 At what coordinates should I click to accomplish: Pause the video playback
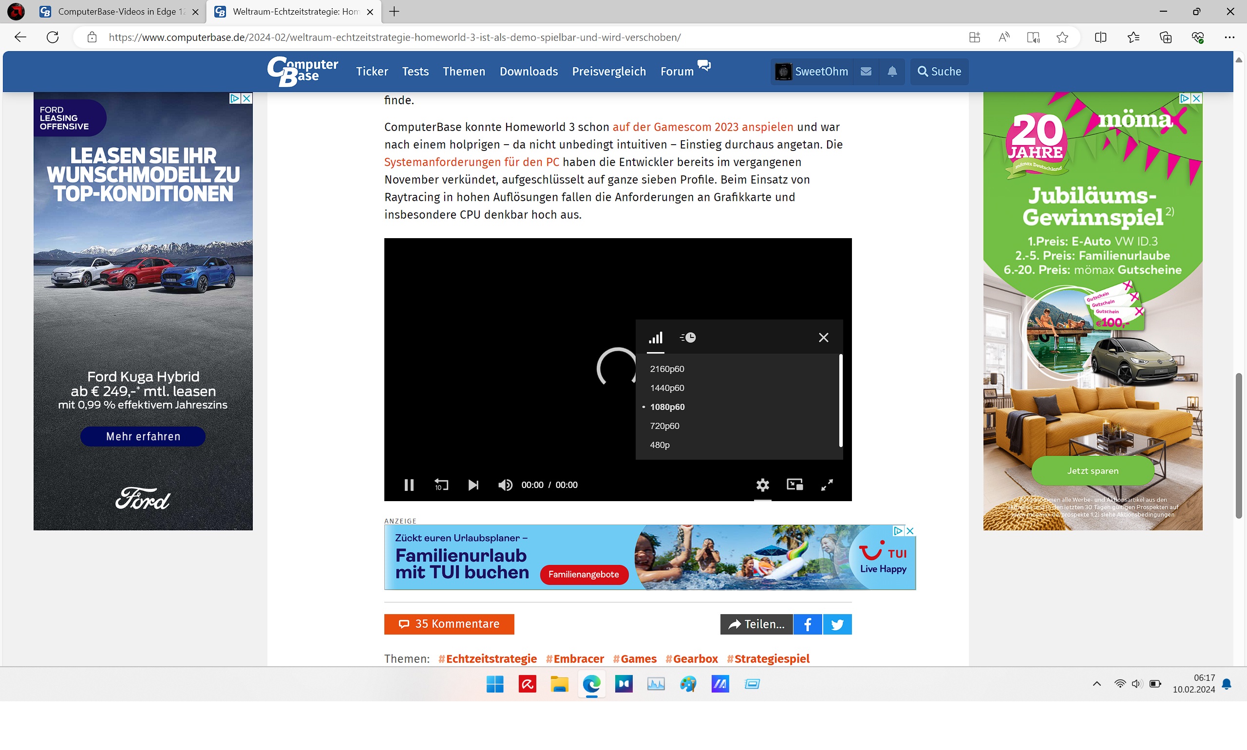click(x=409, y=485)
